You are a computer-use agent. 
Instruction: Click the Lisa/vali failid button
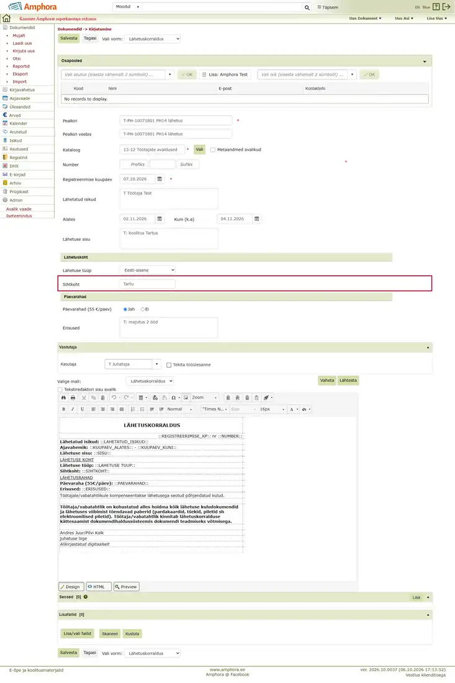[x=77, y=634]
